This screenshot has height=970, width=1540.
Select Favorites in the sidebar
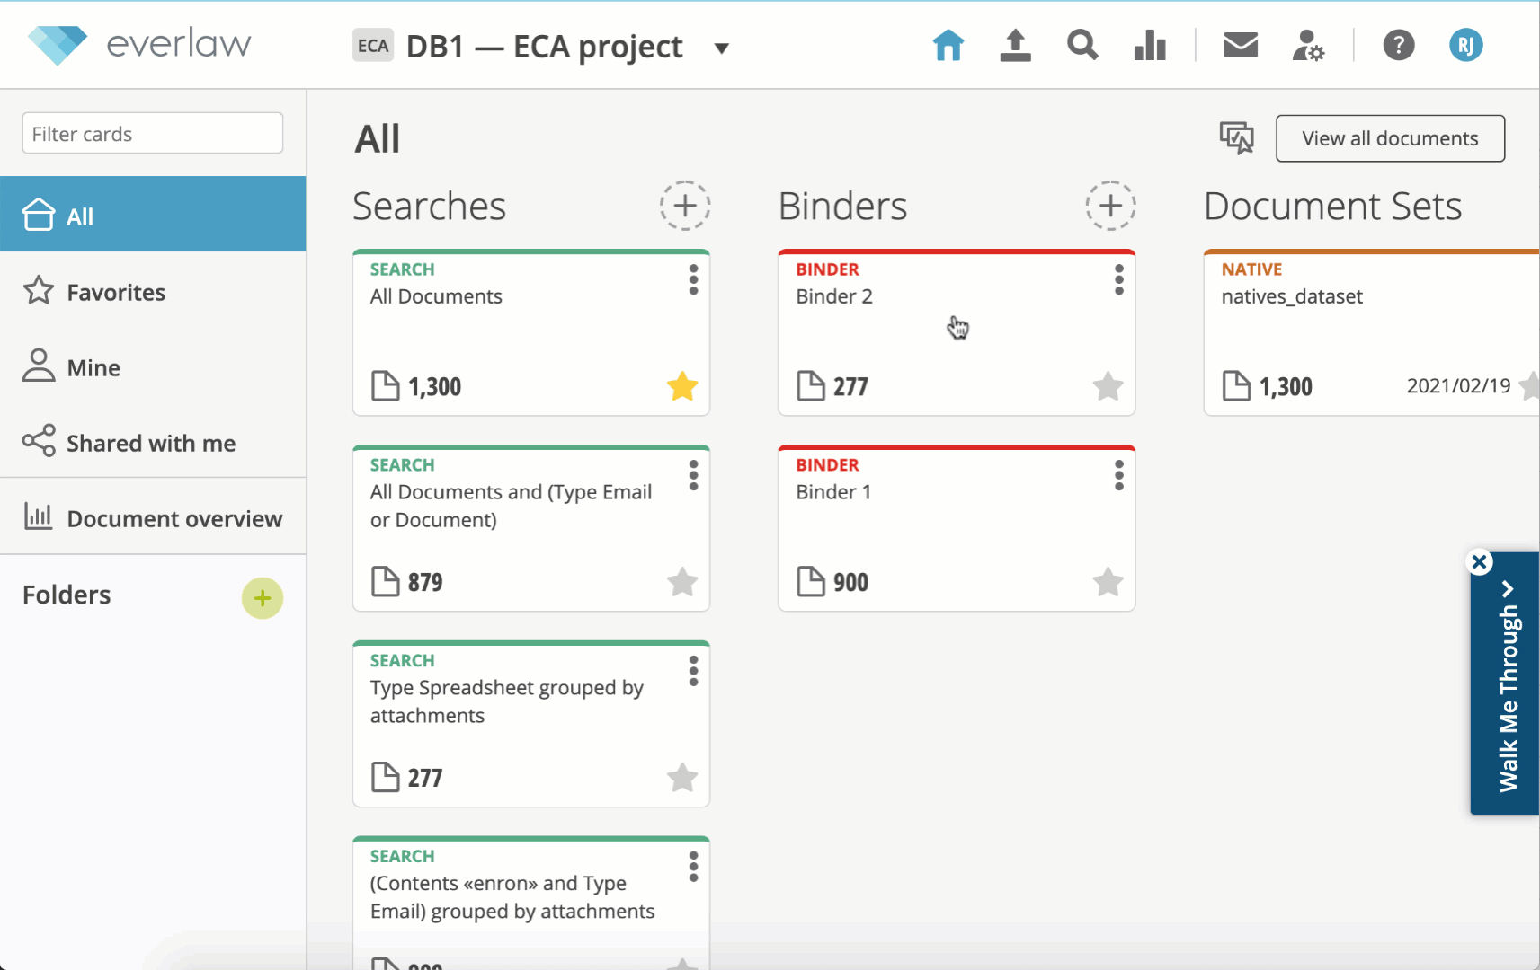click(x=116, y=293)
